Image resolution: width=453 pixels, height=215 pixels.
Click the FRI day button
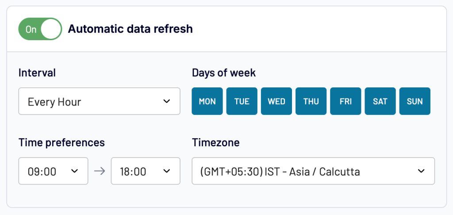click(x=346, y=102)
